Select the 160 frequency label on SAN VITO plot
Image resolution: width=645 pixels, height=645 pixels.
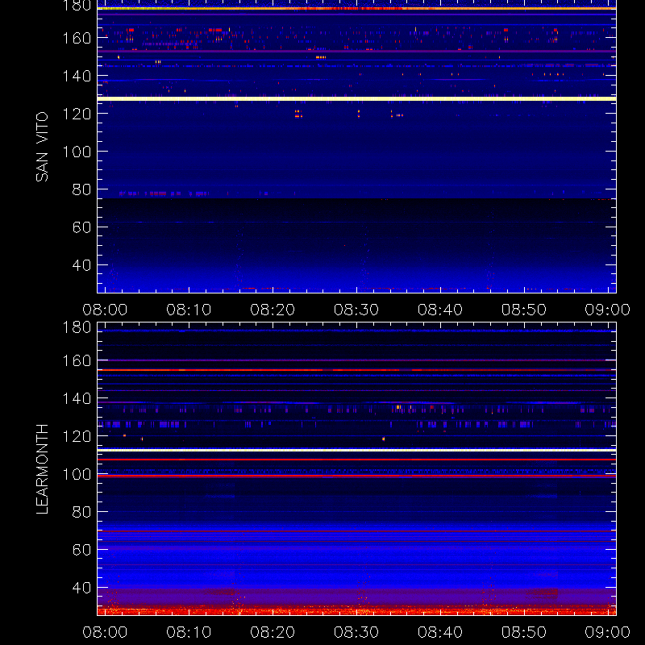77,38
